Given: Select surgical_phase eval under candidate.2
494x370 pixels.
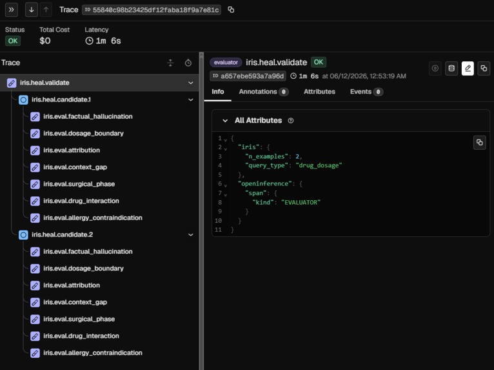Looking at the screenshot, I should click(x=99, y=319).
